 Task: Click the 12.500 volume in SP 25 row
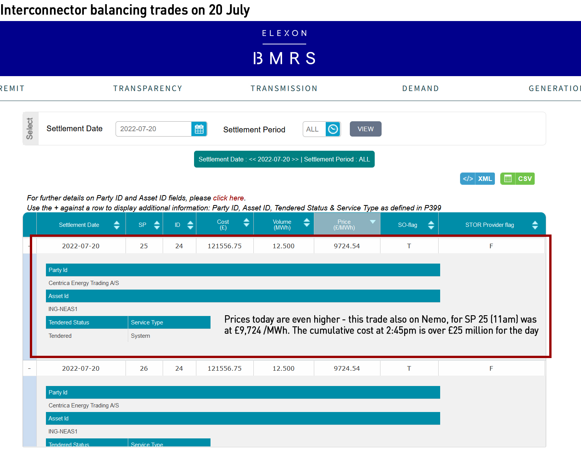coord(284,246)
